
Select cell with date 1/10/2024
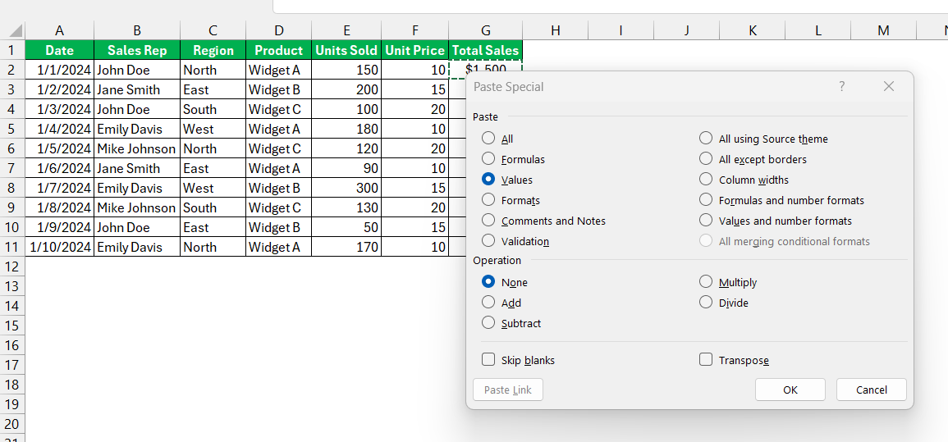click(59, 247)
